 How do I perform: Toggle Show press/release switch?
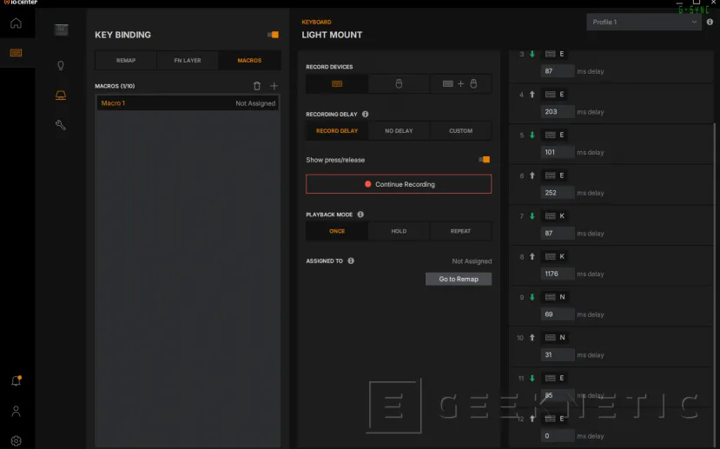(484, 160)
